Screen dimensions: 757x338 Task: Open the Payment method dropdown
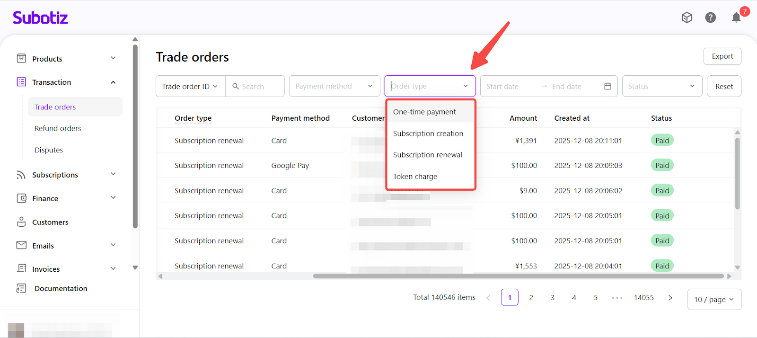(334, 86)
